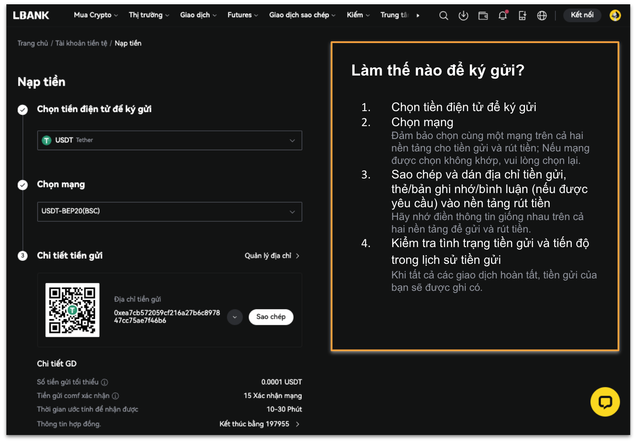Viewport: 637px width, 441px height.
Task: Click the nav scroll-right arrow
Action: point(418,15)
